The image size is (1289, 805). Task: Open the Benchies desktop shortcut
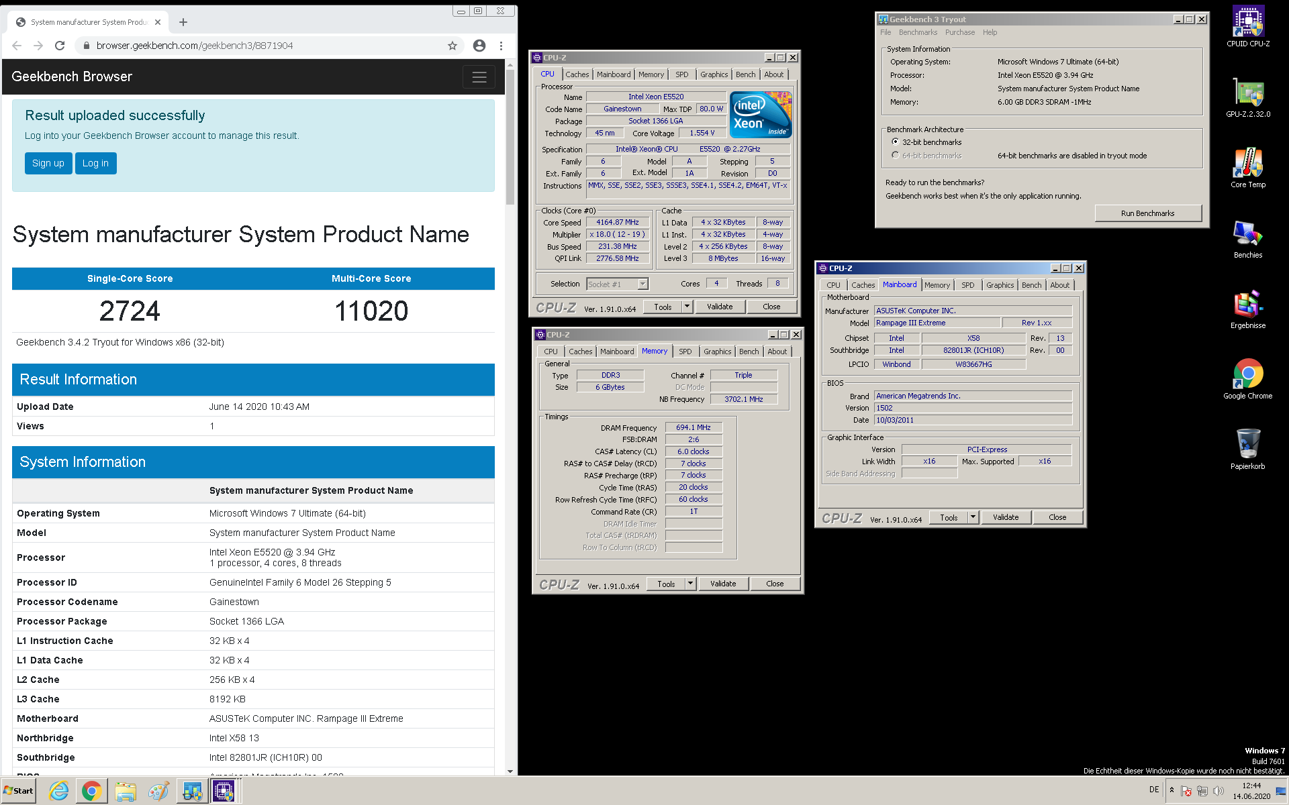coord(1247,238)
